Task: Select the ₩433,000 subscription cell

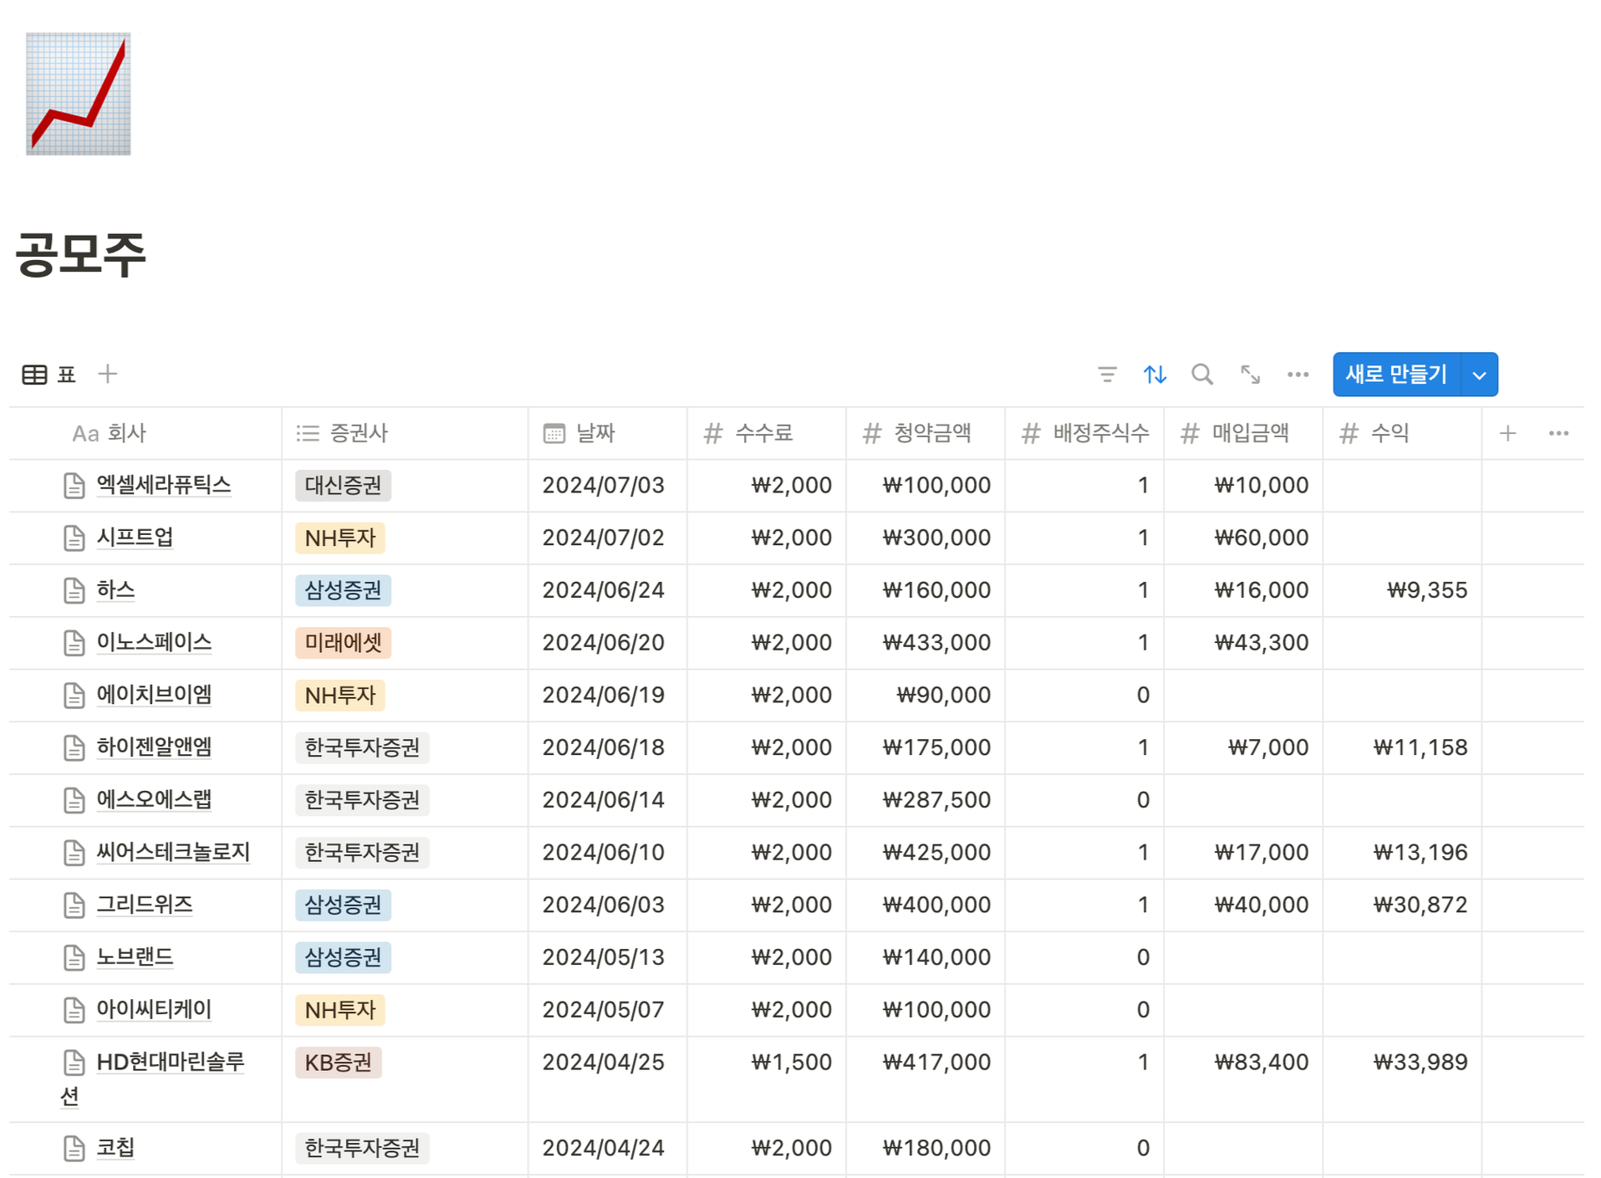Action: tap(925, 643)
